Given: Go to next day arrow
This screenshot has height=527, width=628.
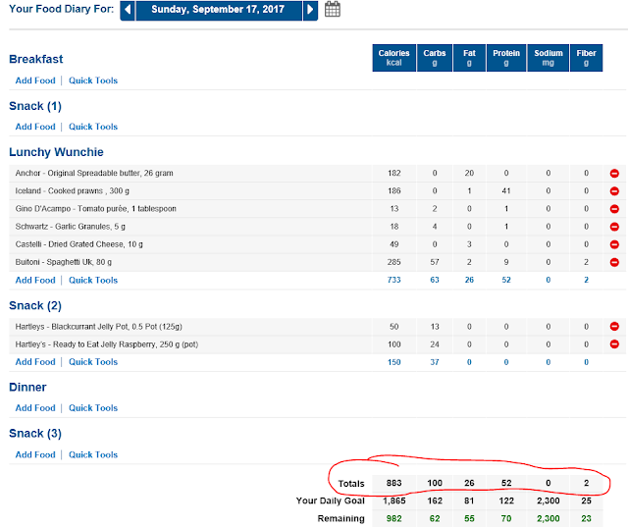Looking at the screenshot, I should click(x=310, y=10).
